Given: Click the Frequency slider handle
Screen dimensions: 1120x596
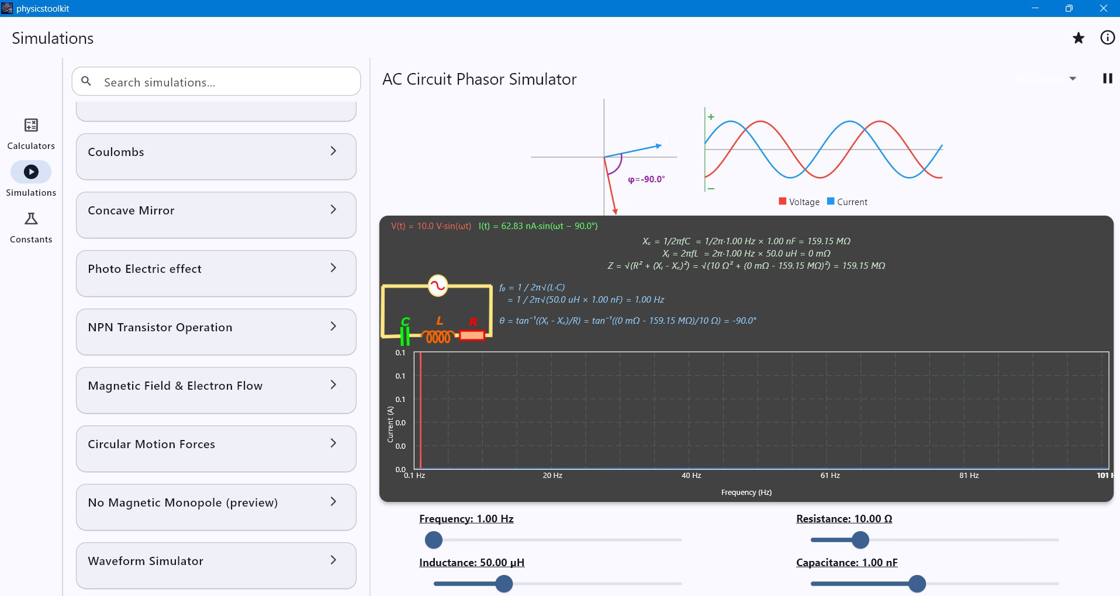Looking at the screenshot, I should pos(434,540).
